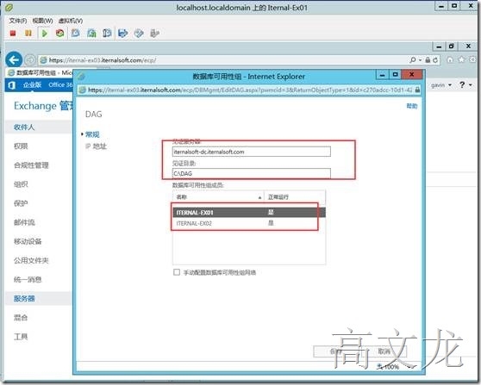Click the search magnifier in address bar

(x=413, y=59)
